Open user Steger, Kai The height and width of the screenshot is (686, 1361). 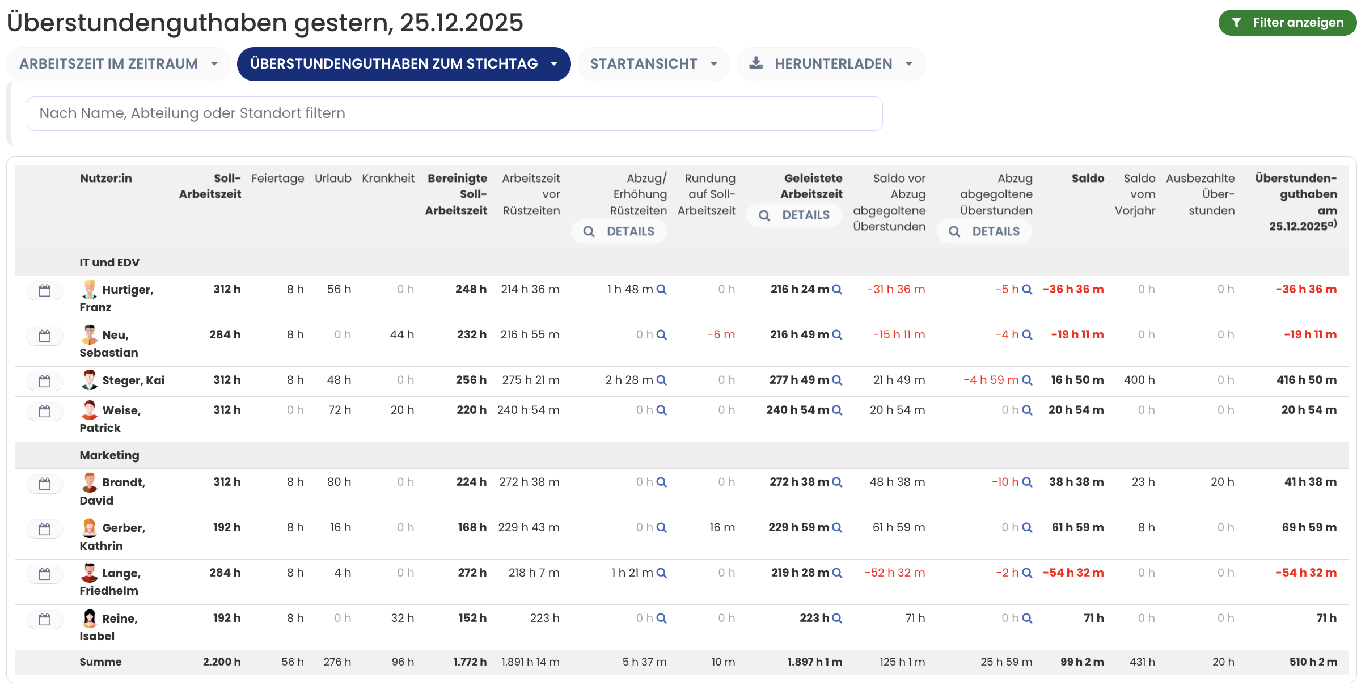tap(133, 380)
